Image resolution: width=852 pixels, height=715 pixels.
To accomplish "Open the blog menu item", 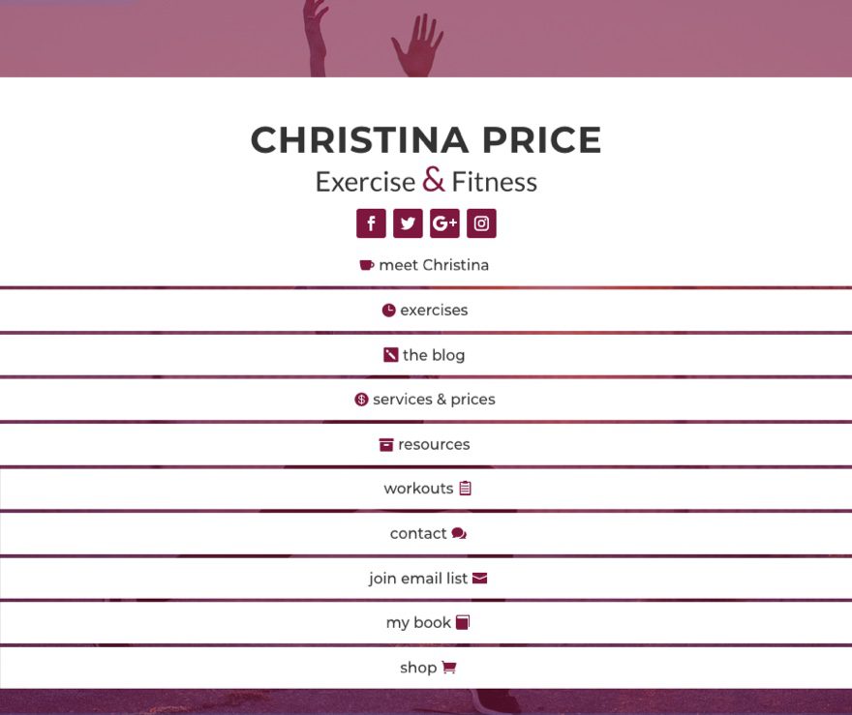I will coord(434,355).
